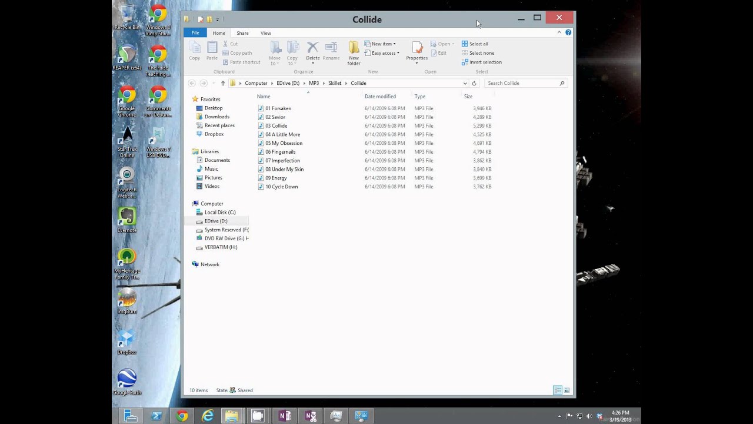Click the Google Earth desktop icon
Image resolution: width=753 pixels, height=424 pixels.
pos(126,382)
